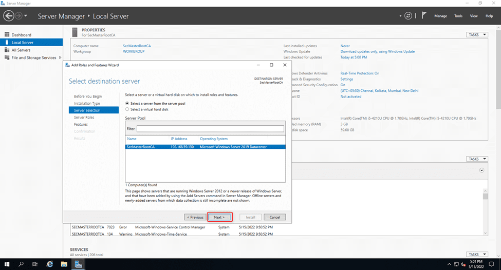Expand File and Storage Services arrow

(60, 58)
